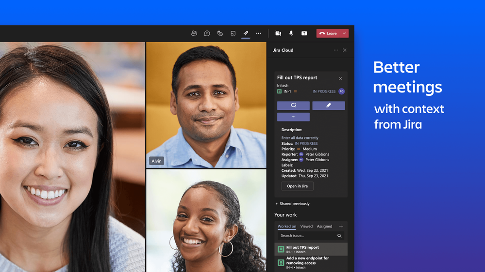Select Add a new endpoint issue
The image size is (485, 272).
point(311,263)
